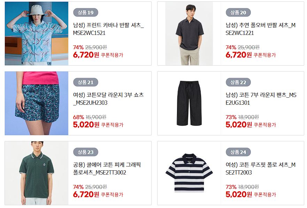The height and width of the screenshot is (208, 307).
Task: Click the 6,720원 price on product 19
Action: (x=86, y=55)
